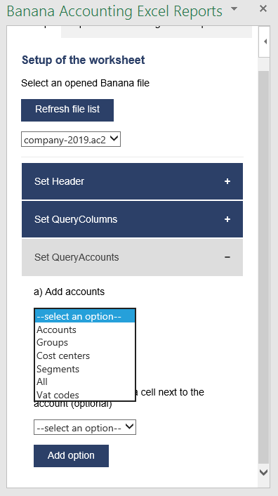The width and height of the screenshot is (278, 496).
Task: Click the Set Header accordion bar
Action: pyautogui.click(x=132, y=181)
